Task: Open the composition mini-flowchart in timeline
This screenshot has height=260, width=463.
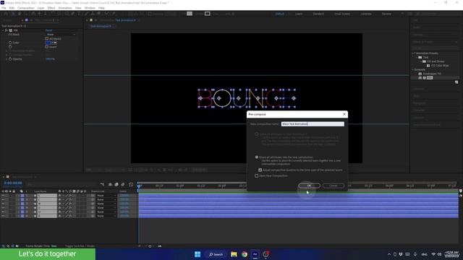Action: (x=102, y=185)
